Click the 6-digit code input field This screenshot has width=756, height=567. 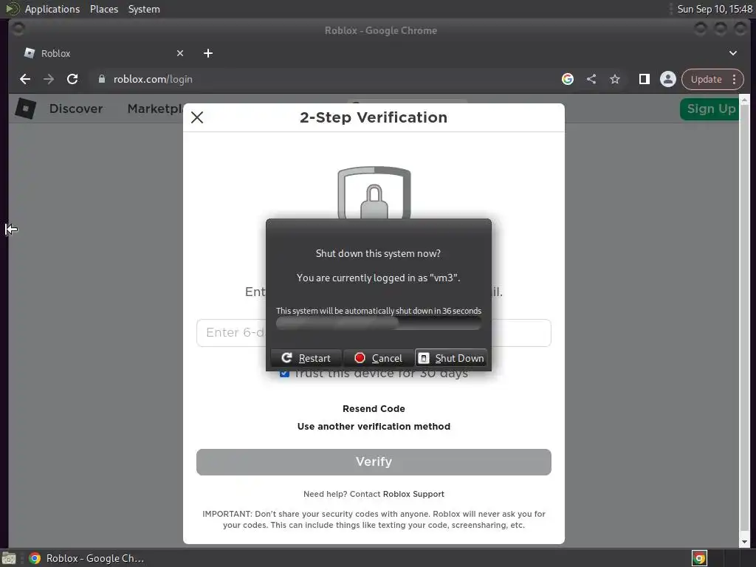[374, 333]
